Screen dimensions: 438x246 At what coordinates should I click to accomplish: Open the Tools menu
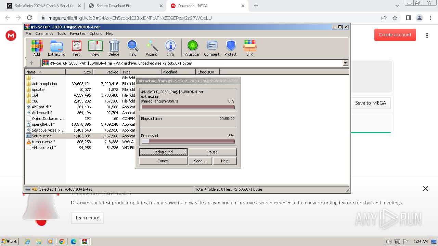pos(62,33)
